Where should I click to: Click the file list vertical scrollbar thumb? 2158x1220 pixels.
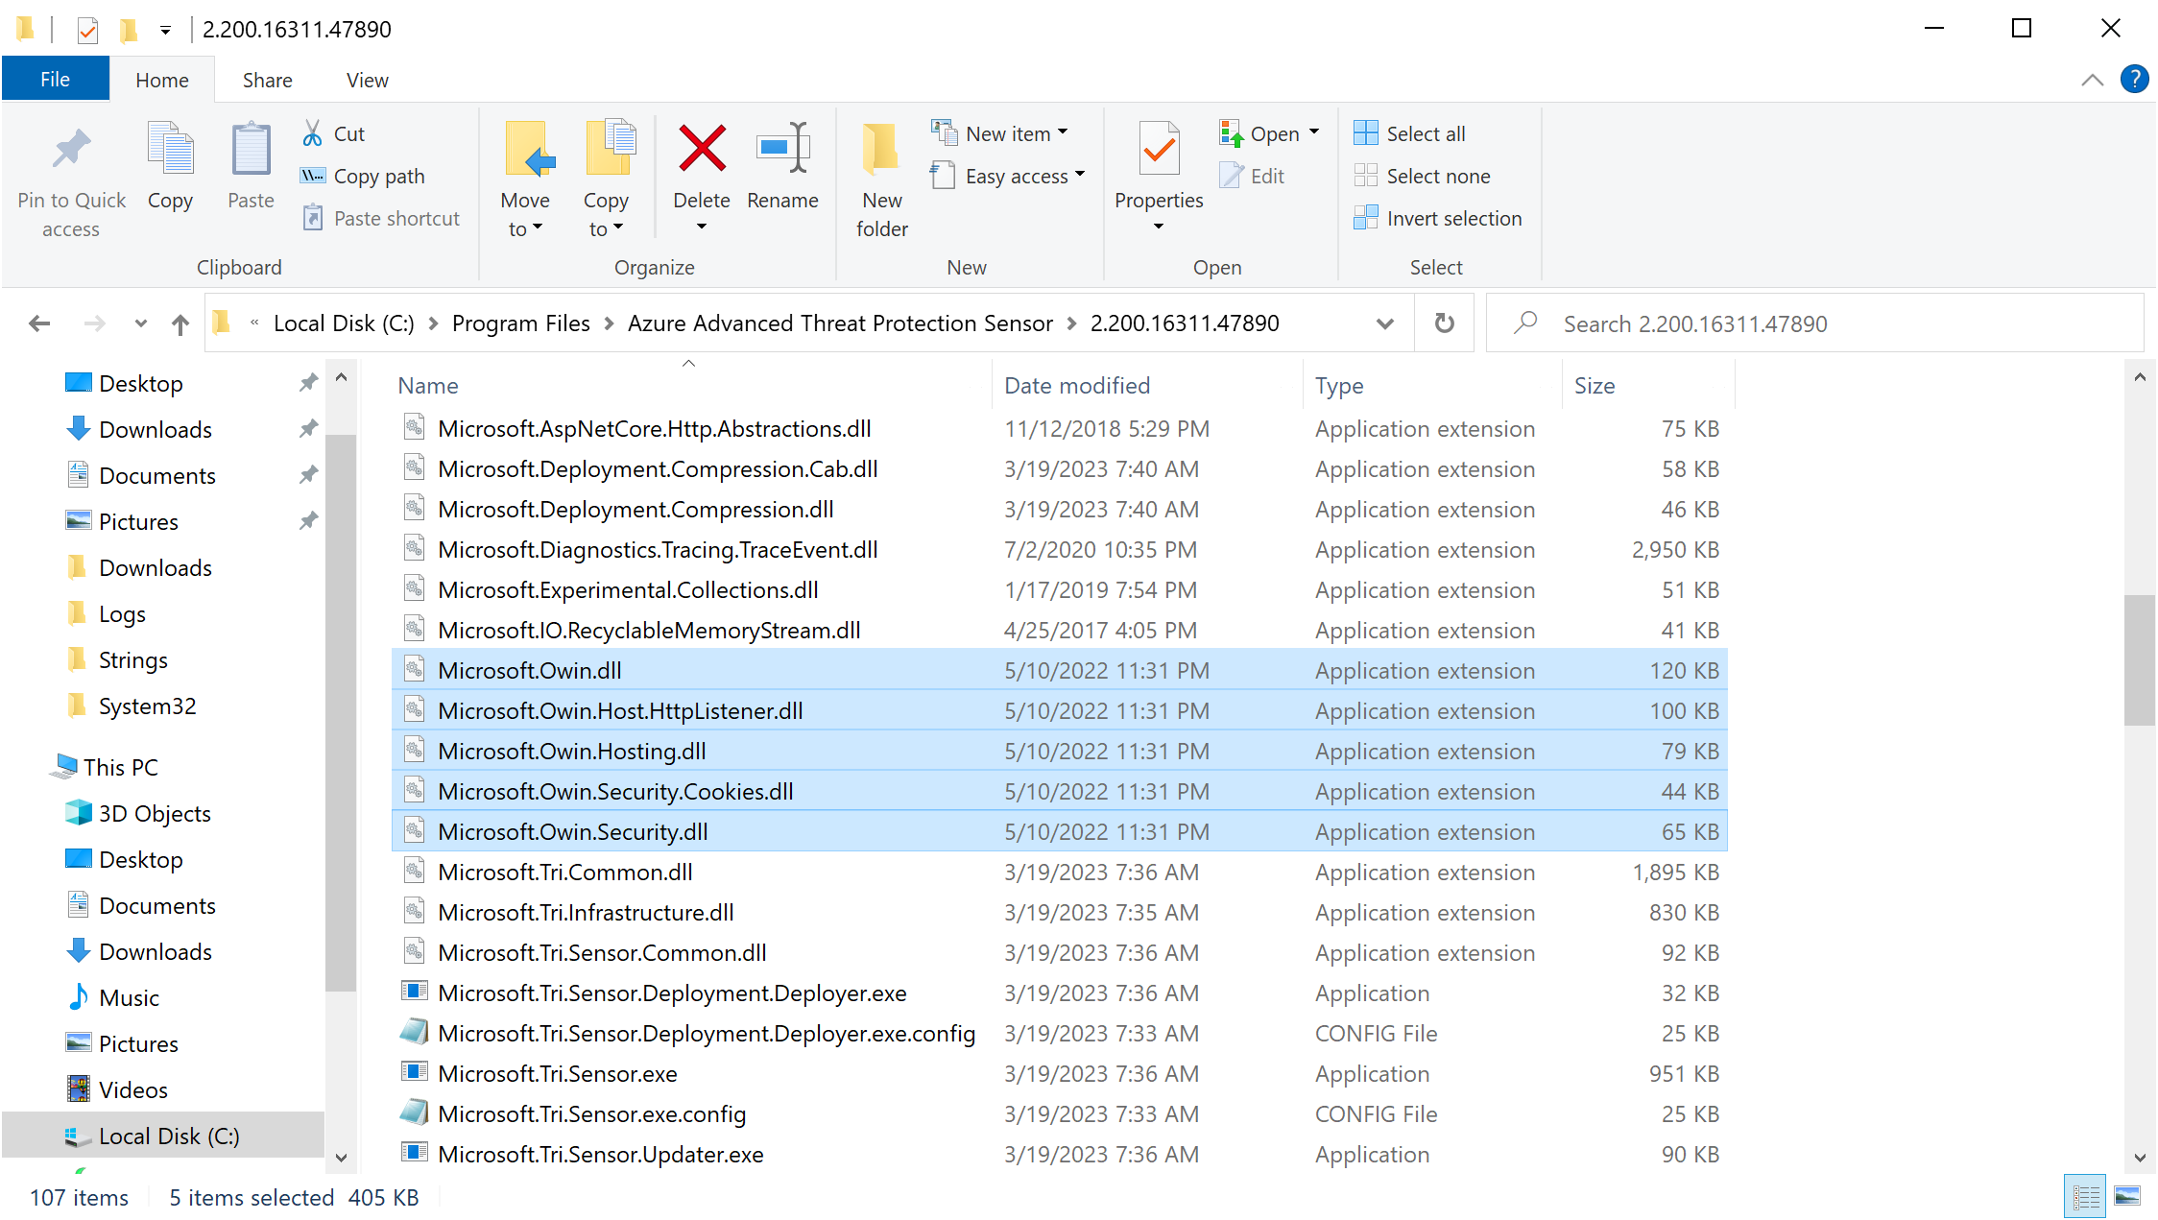tap(2139, 660)
